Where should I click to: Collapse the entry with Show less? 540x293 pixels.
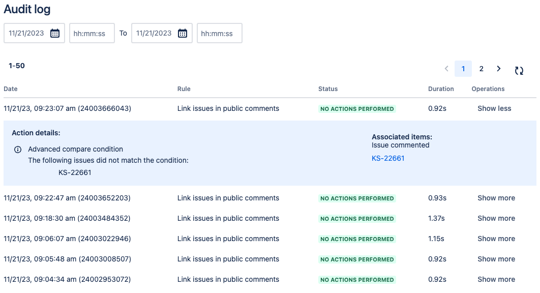coord(494,108)
